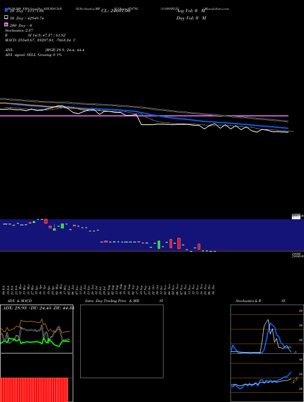Click the MACD values line in header

[40, 40]
